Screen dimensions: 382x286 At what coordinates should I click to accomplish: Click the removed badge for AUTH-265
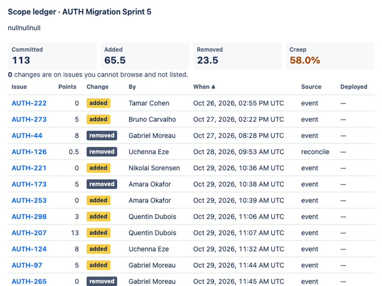point(102,281)
